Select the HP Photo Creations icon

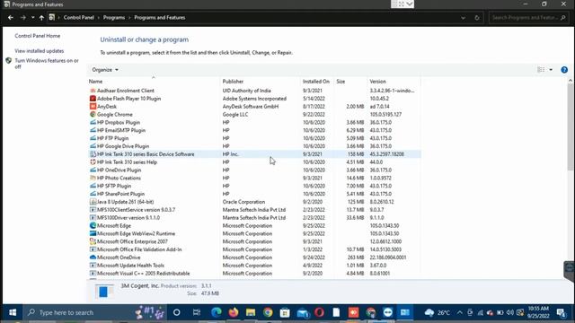click(93, 178)
